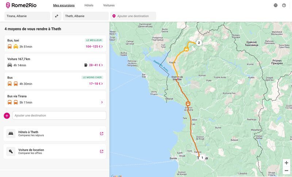Click map marker 1 at Tirana
Screen dimensions: 292x177
(202, 158)
